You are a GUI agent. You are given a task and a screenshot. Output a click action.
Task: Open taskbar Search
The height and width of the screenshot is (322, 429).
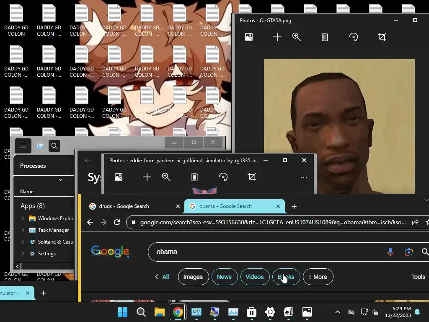tap(141, 312)
